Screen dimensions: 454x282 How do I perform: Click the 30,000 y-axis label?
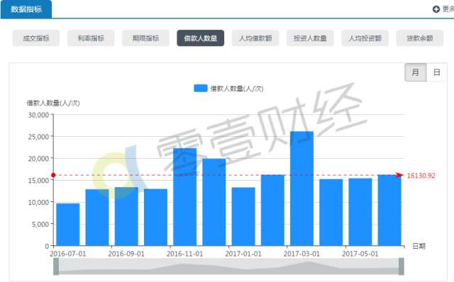click(x=38, y=115)
